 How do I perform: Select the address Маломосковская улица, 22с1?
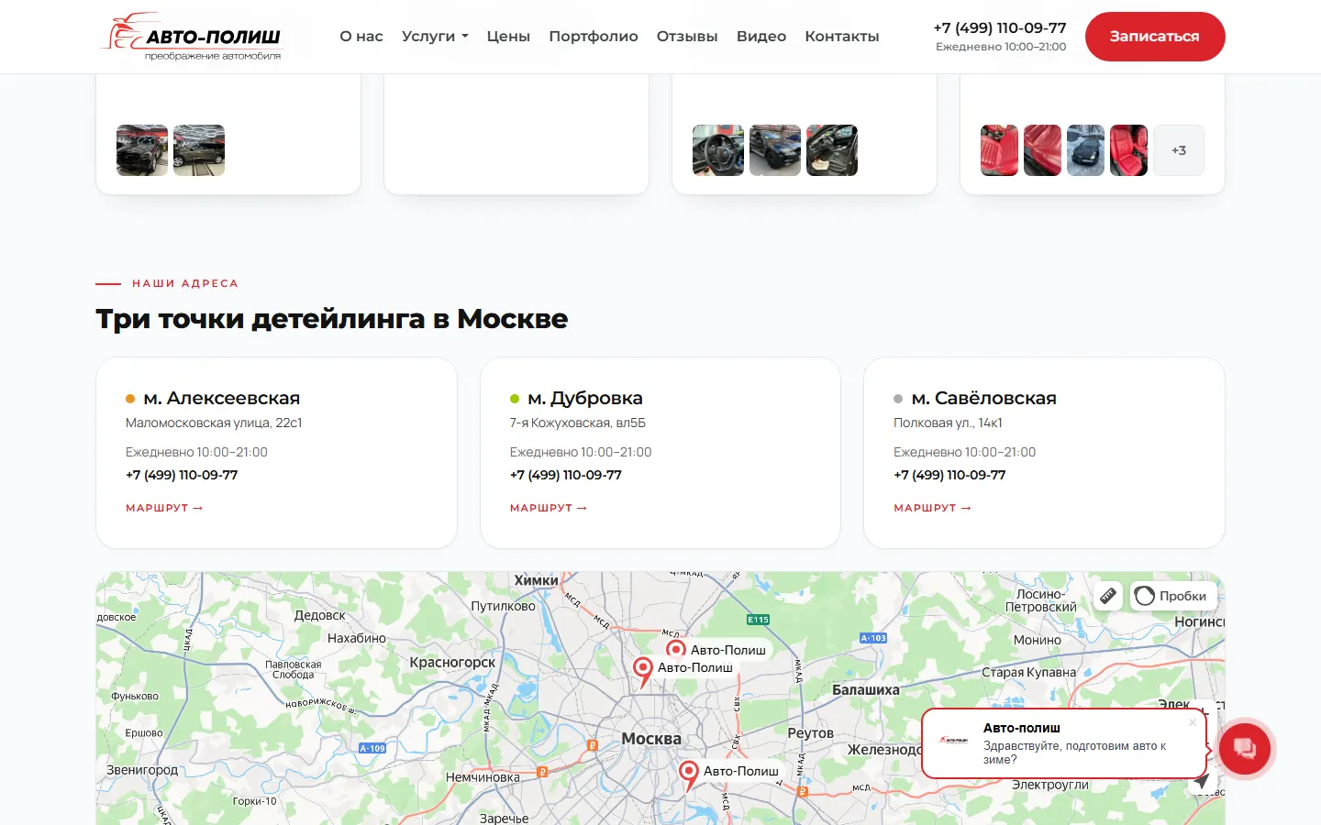click(214, 423)
